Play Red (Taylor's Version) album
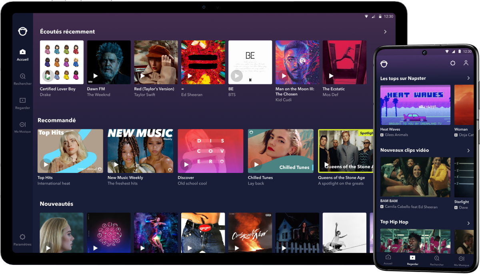 [x=143, y=75]
